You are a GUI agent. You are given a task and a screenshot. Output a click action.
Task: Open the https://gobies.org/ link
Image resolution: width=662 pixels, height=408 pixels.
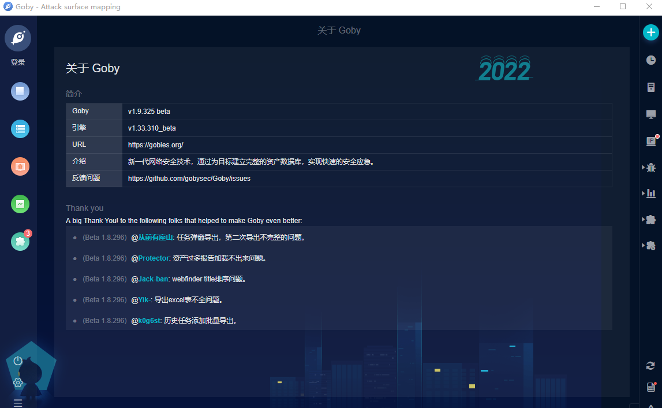(x=155, y=144)
